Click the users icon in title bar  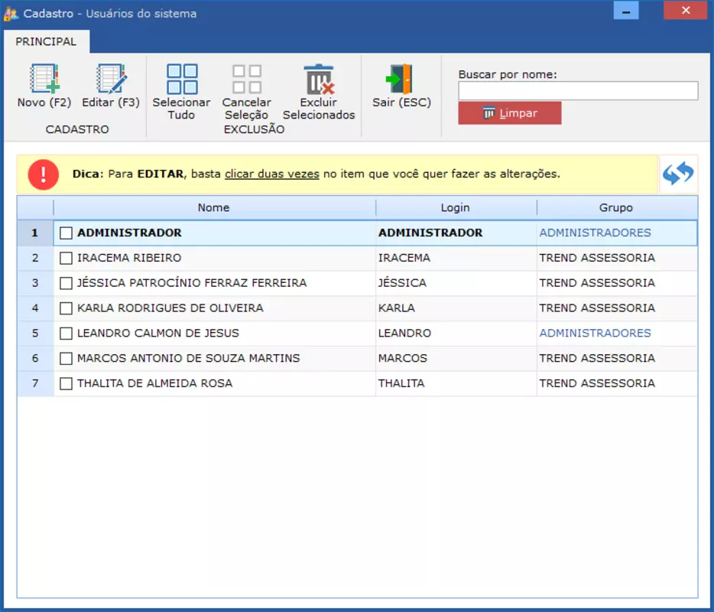11,14
